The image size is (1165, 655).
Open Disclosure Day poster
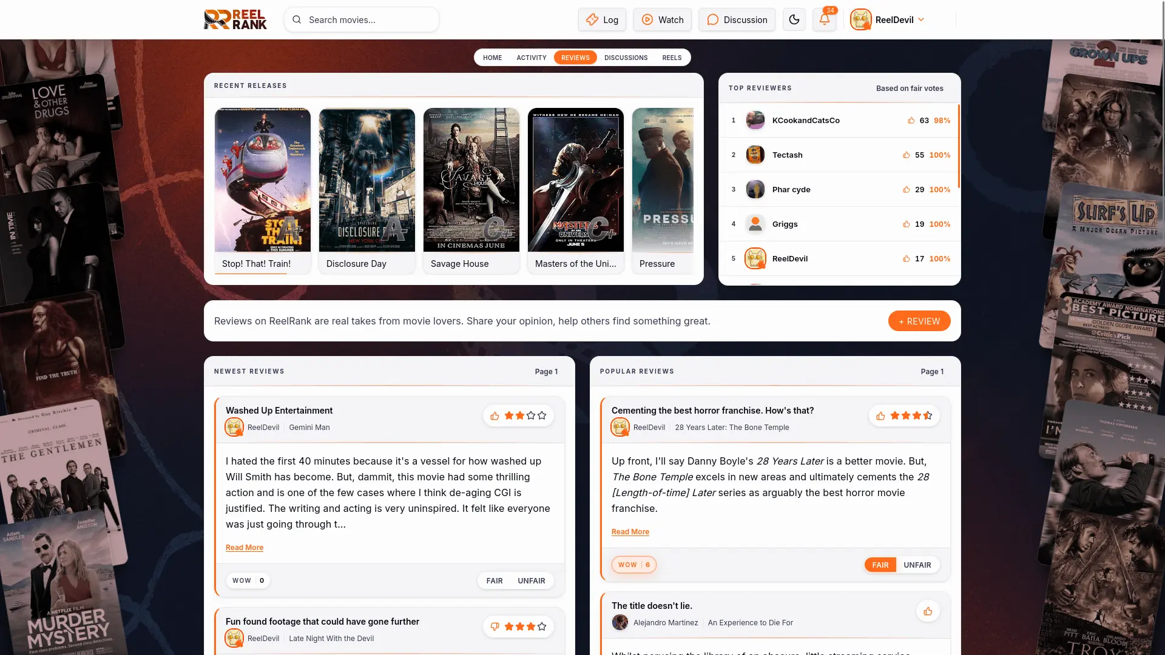coord(367,180)
